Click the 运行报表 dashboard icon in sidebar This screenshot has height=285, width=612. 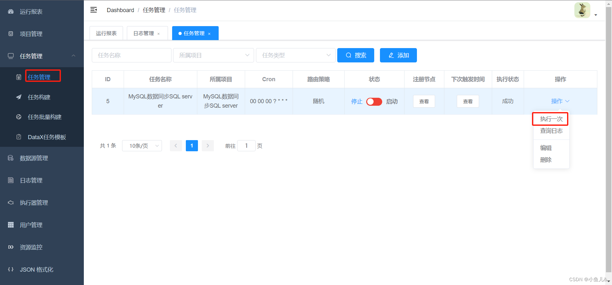click(x=11, y=11)
